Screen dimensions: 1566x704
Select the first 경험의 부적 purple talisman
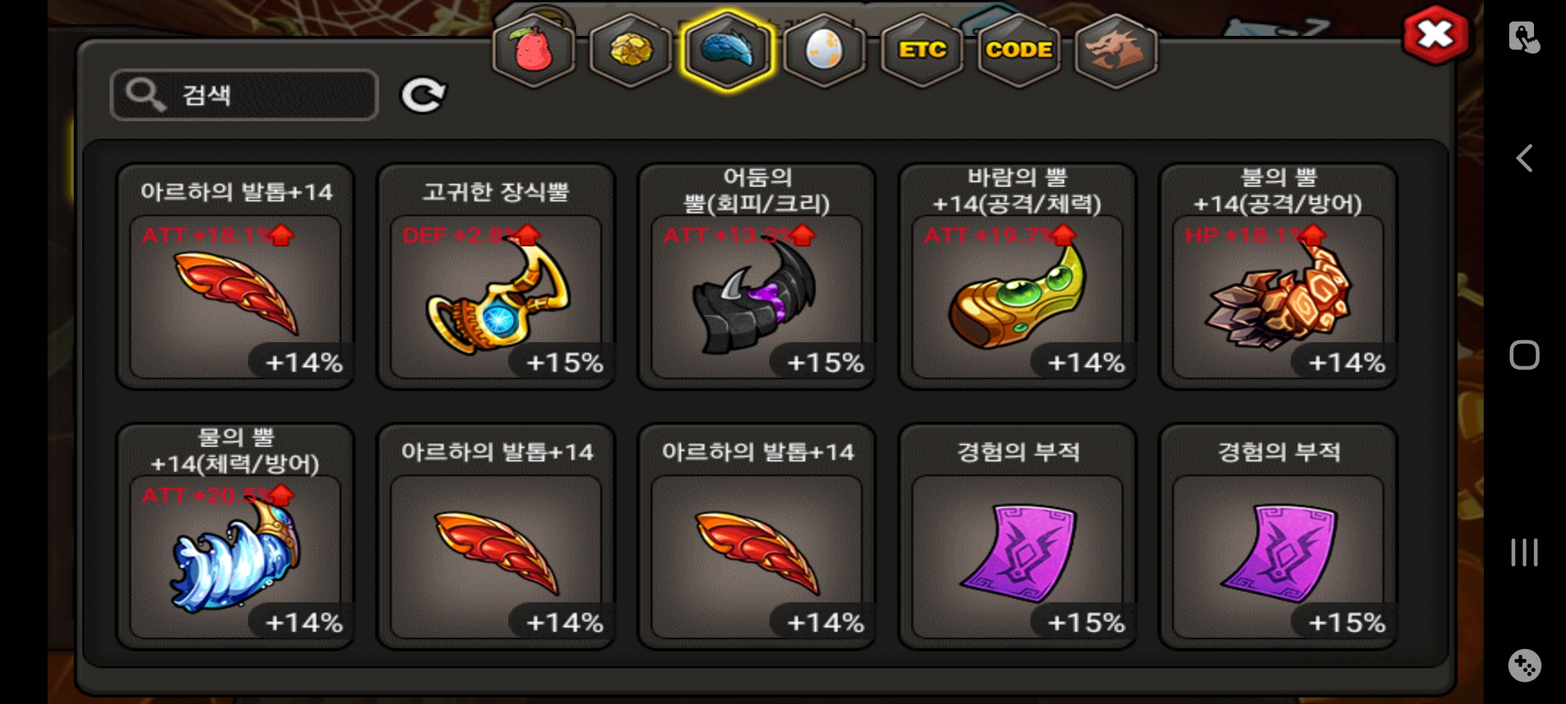(1017, 536)
